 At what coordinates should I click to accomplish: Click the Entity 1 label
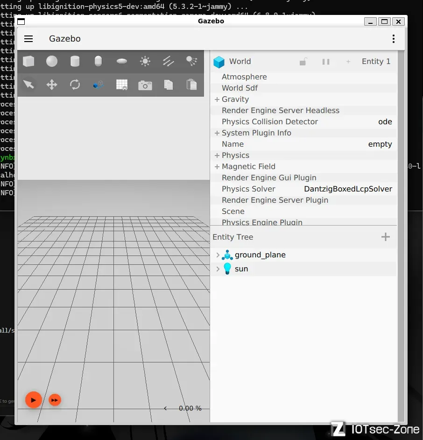[376, 62]
